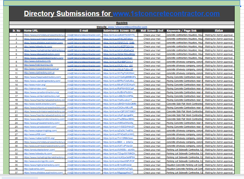Select the Sr. No cell containing 25

coord(16,127)
